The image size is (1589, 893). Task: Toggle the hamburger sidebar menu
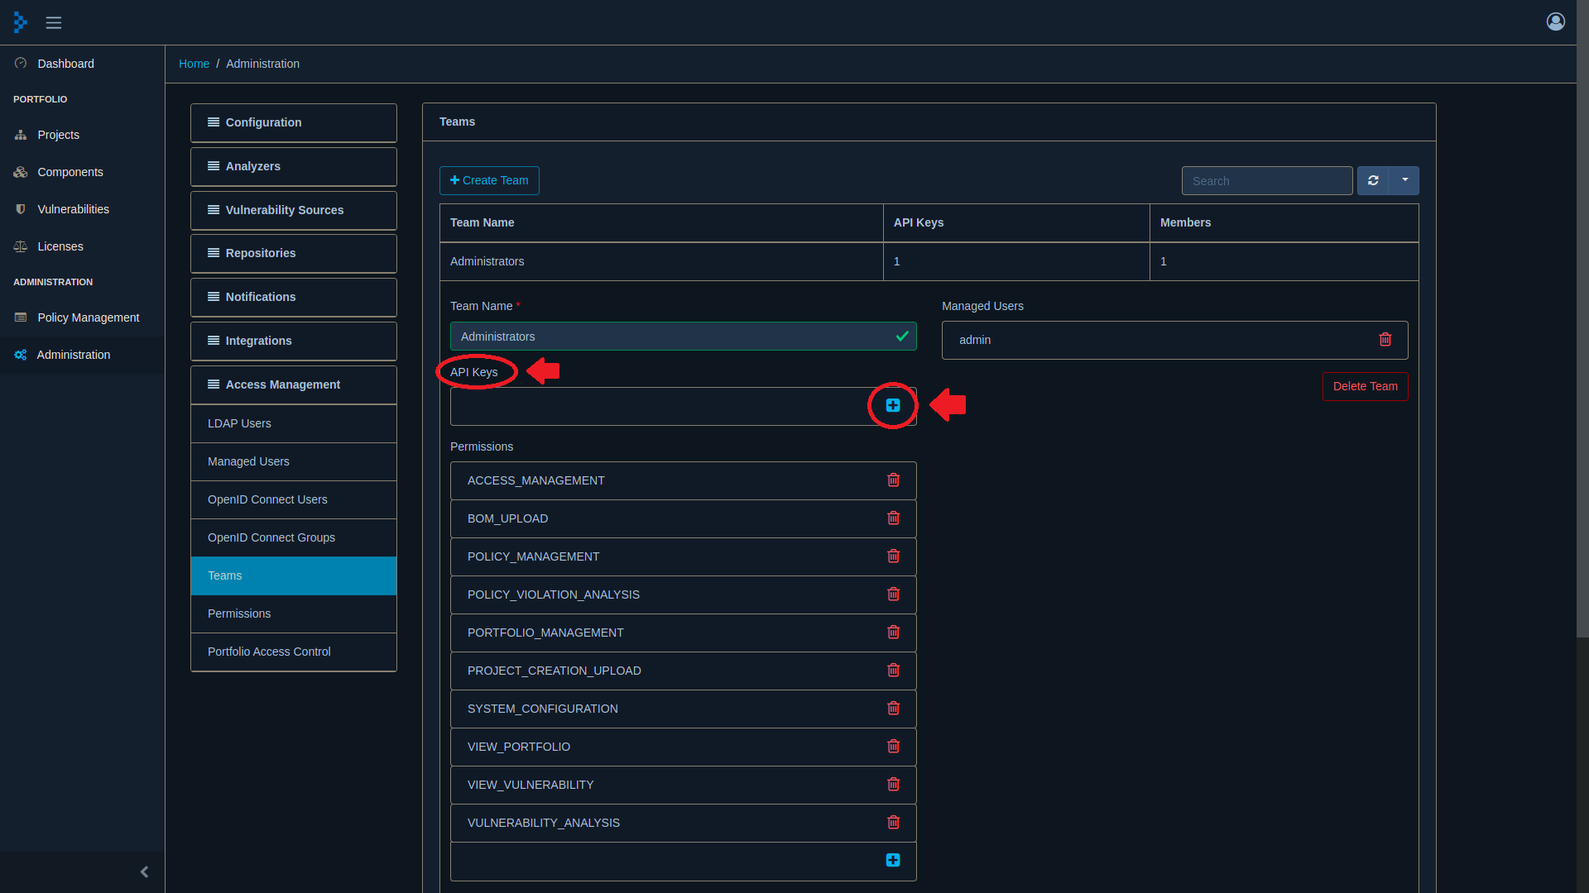coord(54,22)
